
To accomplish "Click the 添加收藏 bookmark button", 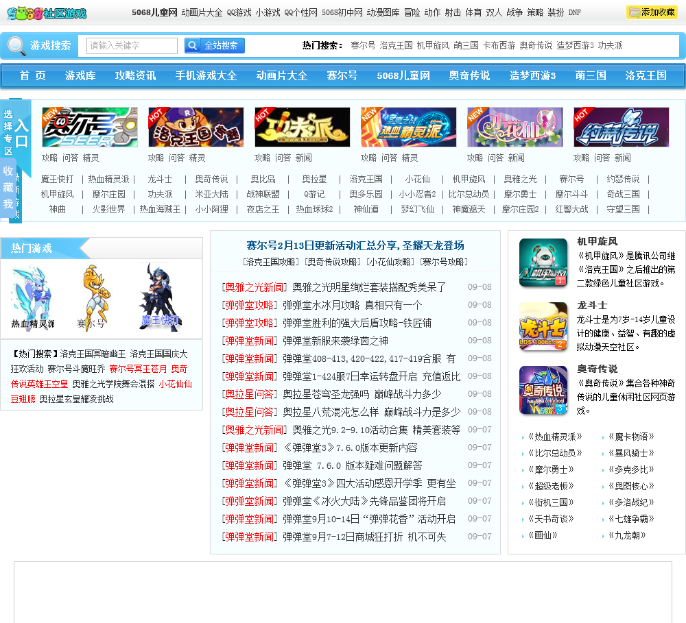I will click(x=652, y=12).
